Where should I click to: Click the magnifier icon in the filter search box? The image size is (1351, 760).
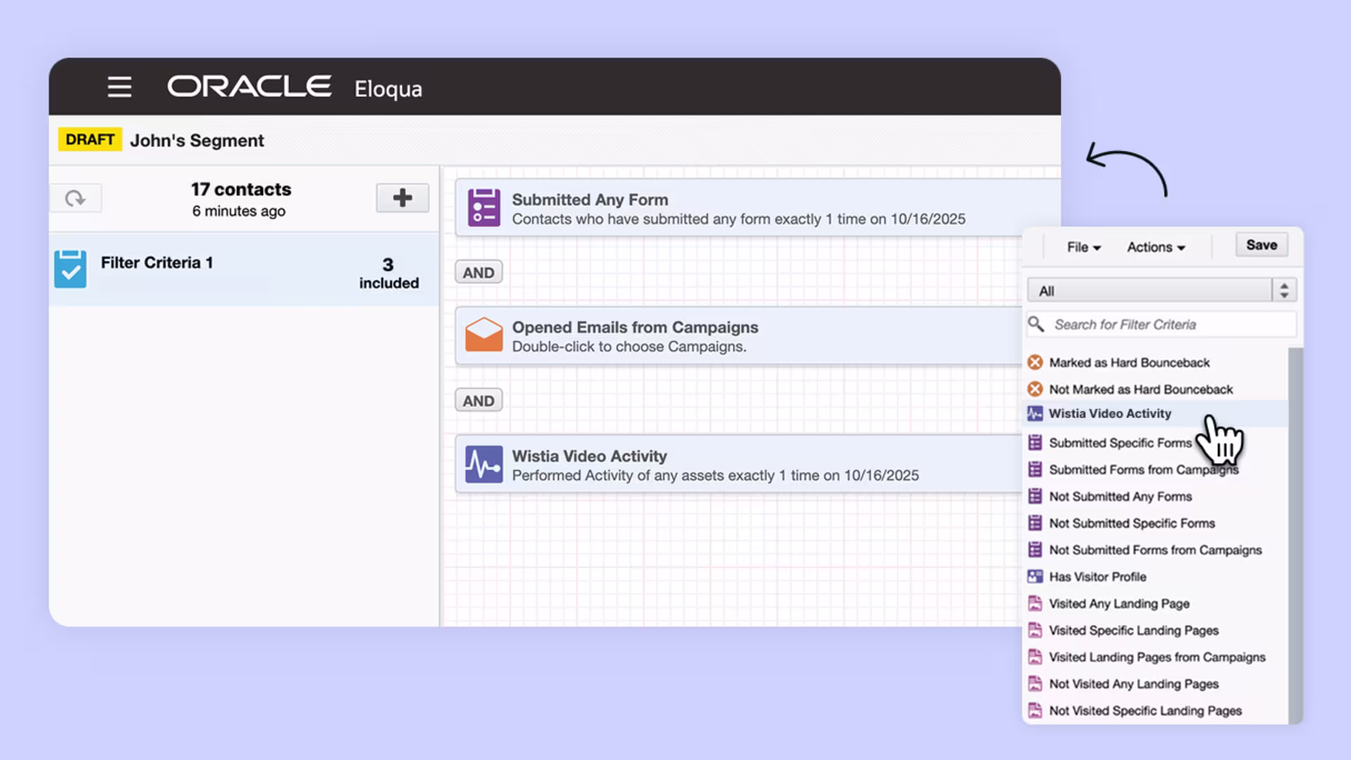(x=1036, y=324)
